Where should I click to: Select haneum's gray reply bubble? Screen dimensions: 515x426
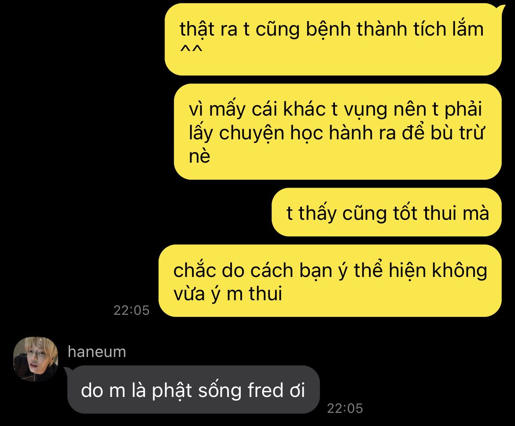pos(193,390)
